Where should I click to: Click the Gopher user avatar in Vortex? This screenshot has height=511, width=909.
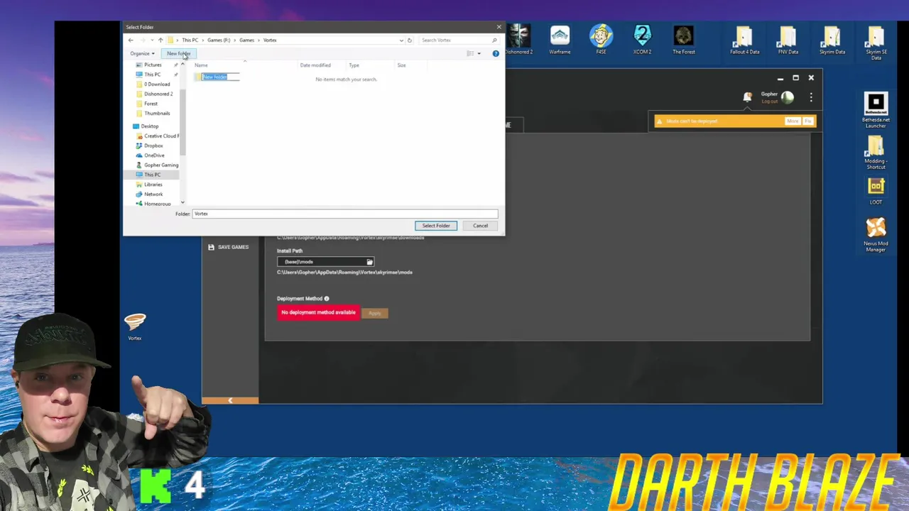(x=788, y=97)
